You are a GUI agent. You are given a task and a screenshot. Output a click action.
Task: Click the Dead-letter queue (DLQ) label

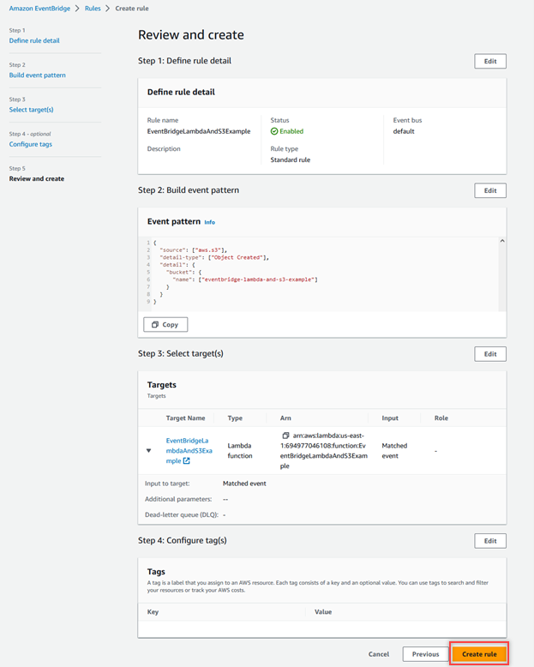click(182, 514)
